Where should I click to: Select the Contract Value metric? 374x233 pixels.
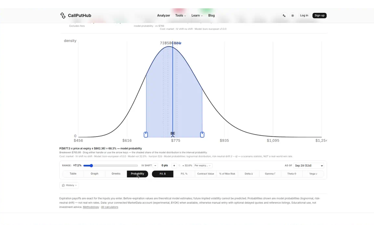coord(206,174)
